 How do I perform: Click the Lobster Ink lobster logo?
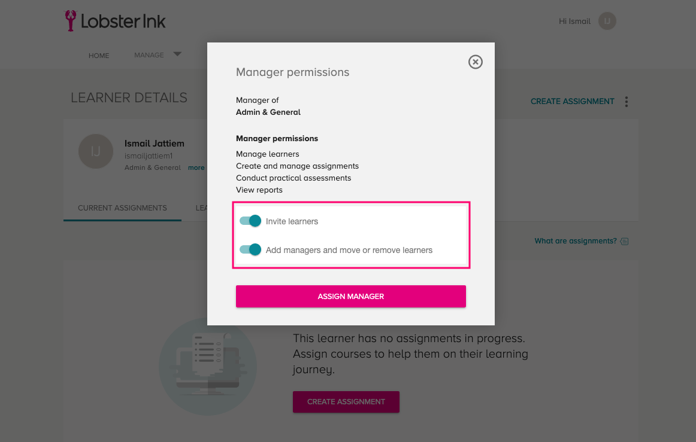click(70, 20)
